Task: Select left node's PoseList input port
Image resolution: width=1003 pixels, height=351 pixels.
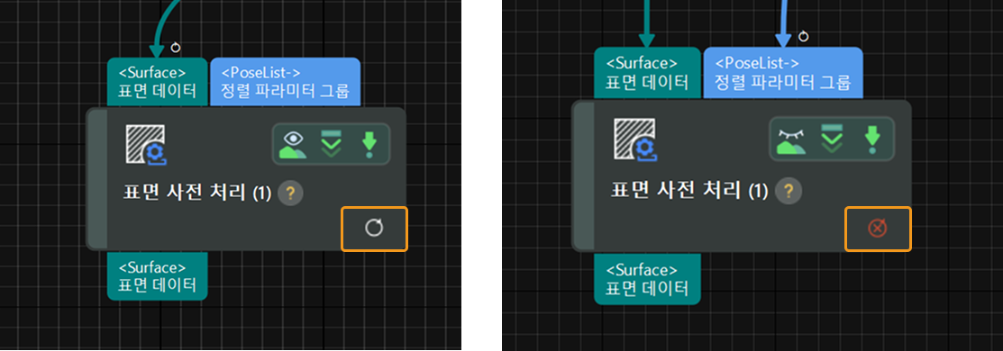Action: point(286,82)
